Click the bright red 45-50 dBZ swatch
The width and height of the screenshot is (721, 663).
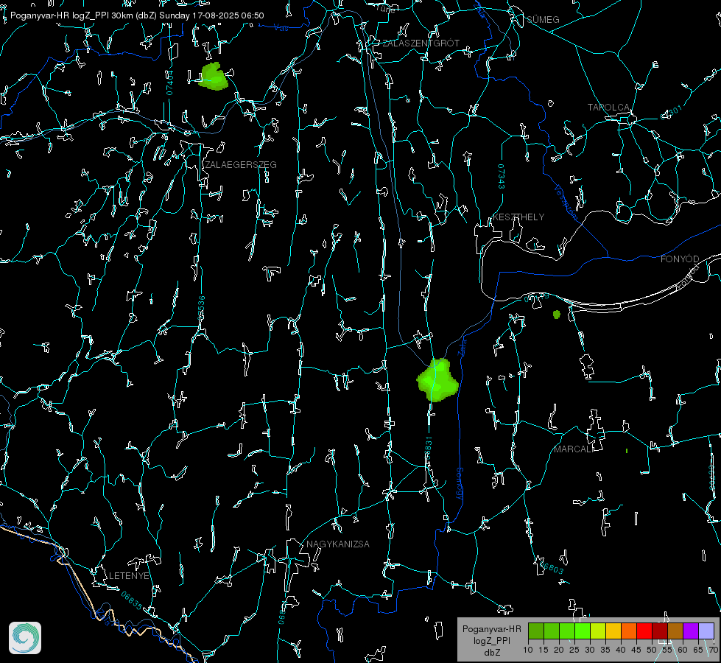[x=644, y=631]
